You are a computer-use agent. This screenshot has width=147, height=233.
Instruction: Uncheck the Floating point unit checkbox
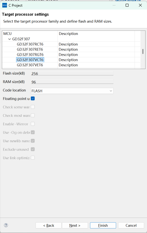[33, 98]
